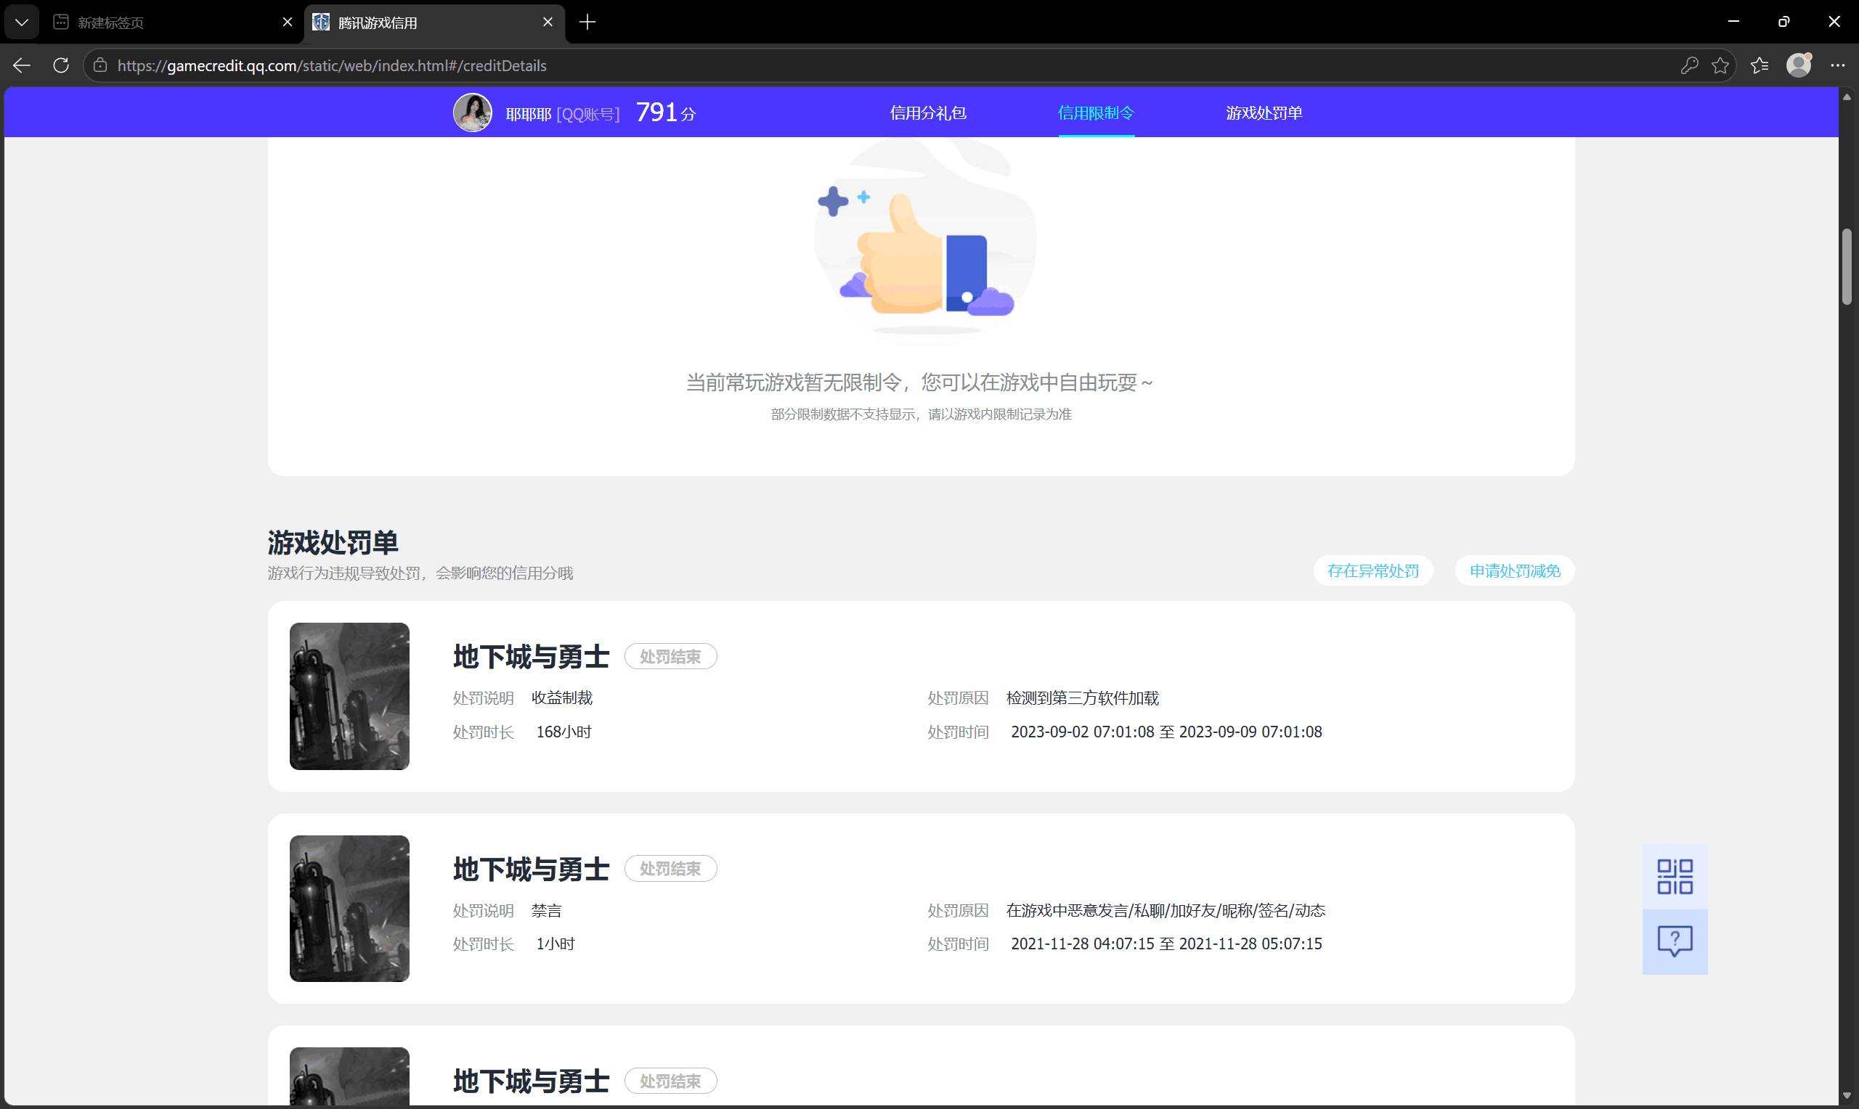The width and height of the screenshot is (1859, 1109).
Task: Open the help question chat icon
Action: 1675,941
